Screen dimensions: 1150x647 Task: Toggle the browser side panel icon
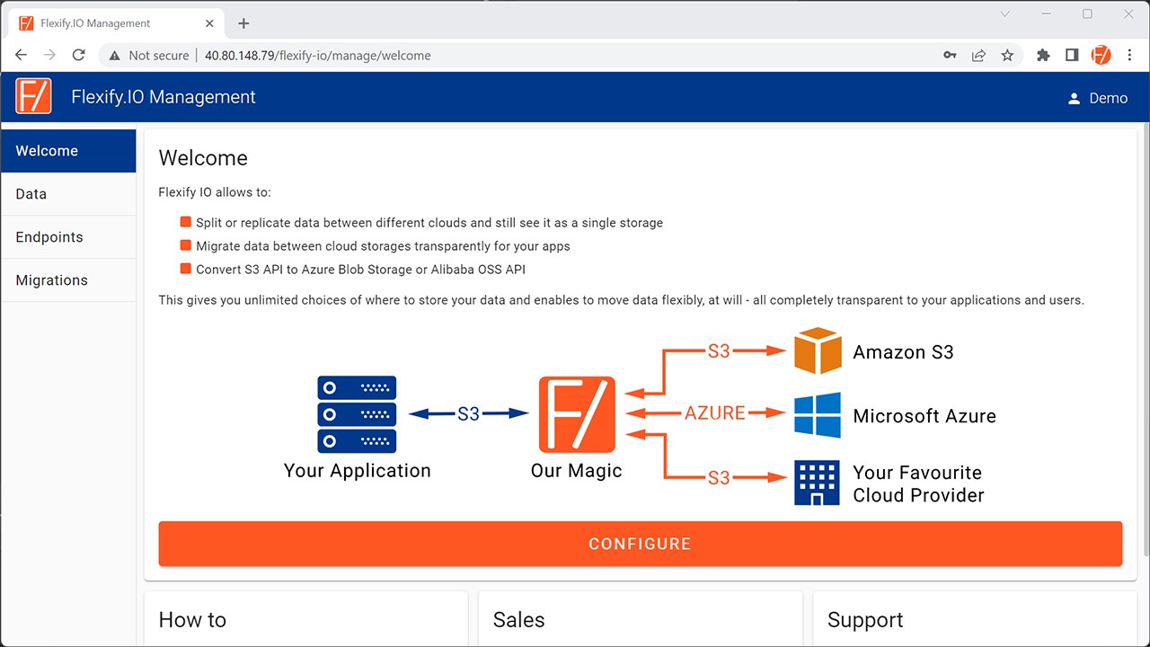pyautogui.click(x=1072, y=55)
